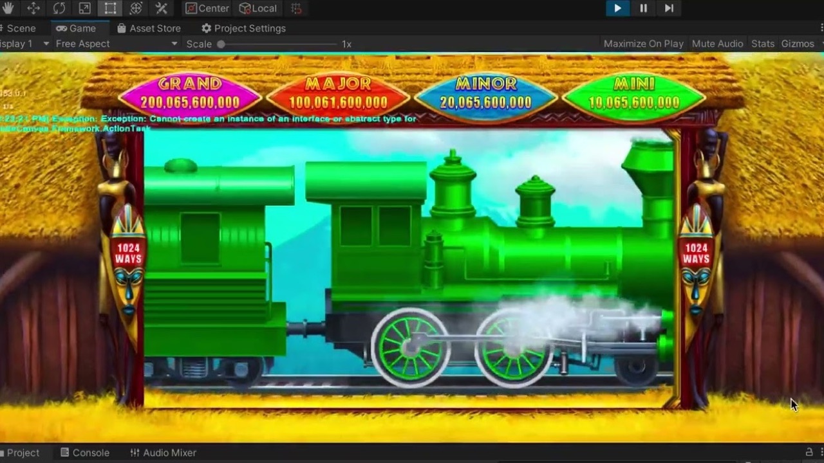Image resolution: width=824 pixels, height=463 pixels.
Task: Switch to the Scene tab
Action: click(x=21, y=28)
